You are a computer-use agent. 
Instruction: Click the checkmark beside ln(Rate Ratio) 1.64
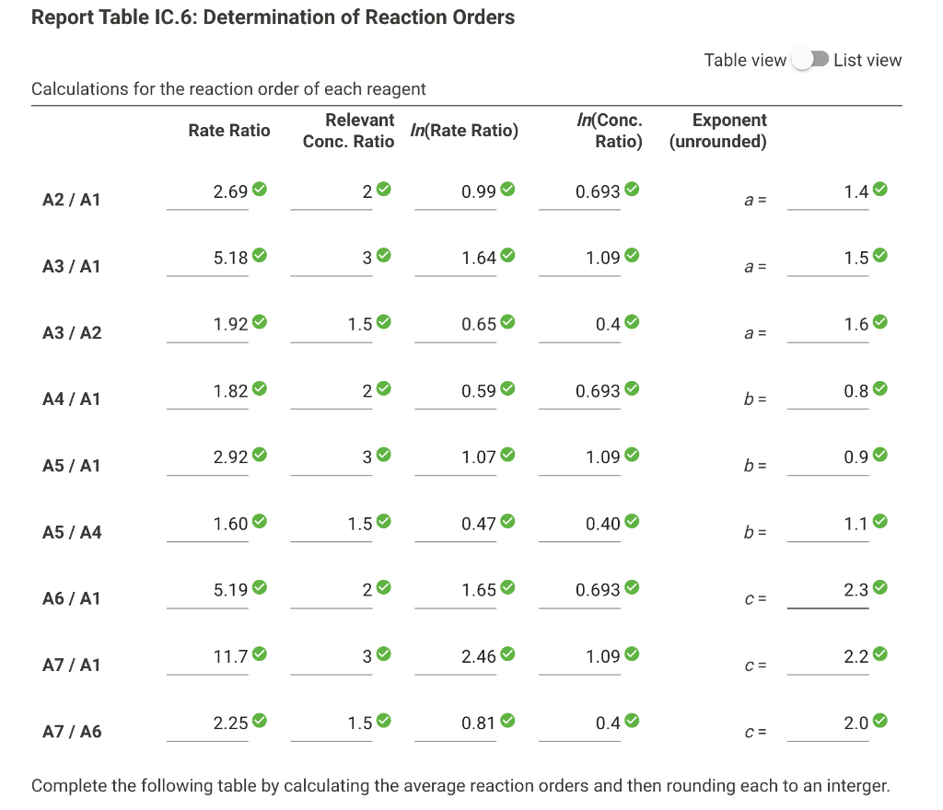click(506, 254)
